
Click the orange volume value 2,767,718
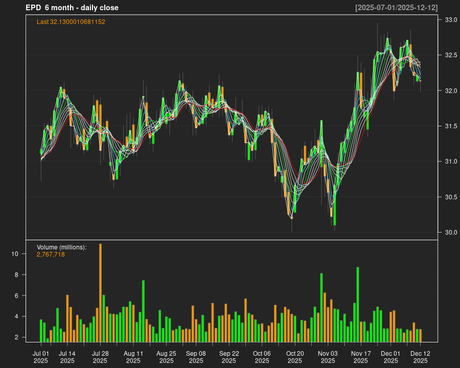51,255
